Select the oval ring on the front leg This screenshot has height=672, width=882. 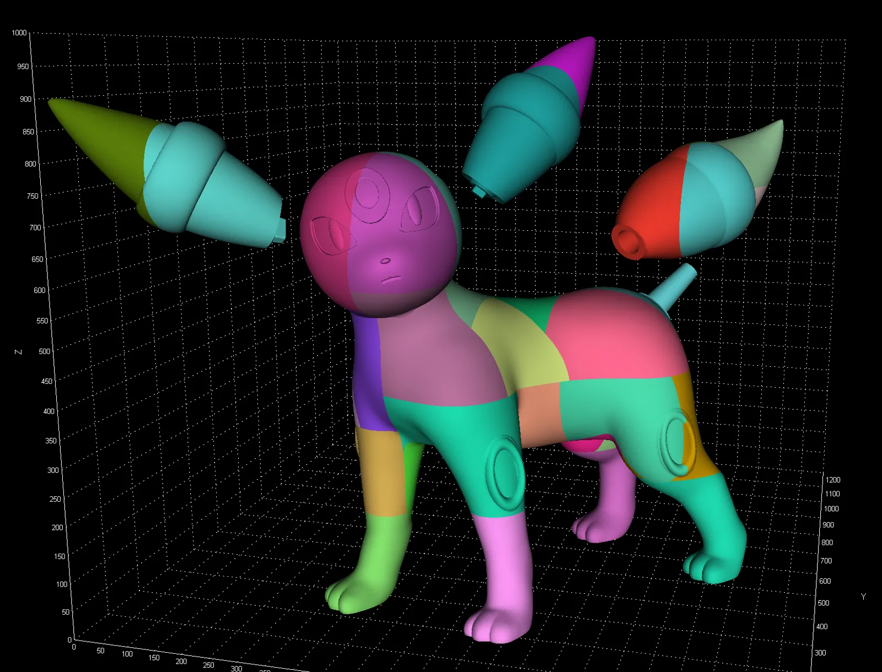[505, 474]
